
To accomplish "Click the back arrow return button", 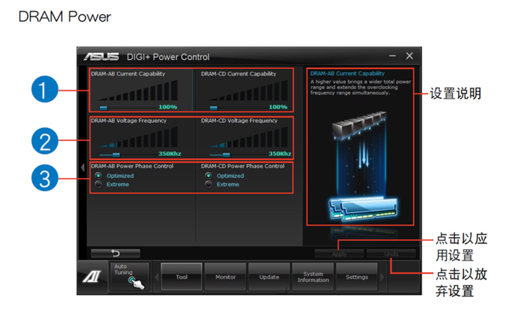I will point(116,253).
